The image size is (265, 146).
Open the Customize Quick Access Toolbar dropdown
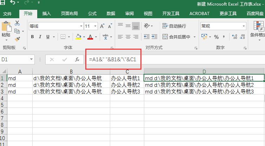pos(39,2)
